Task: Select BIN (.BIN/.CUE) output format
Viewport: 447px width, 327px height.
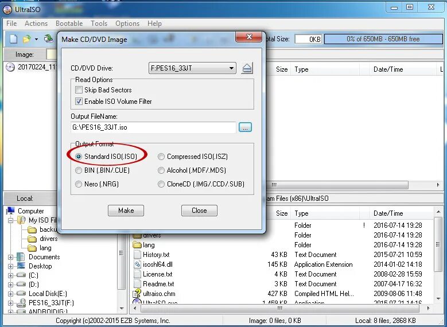Action: click(x=79, y=170)
